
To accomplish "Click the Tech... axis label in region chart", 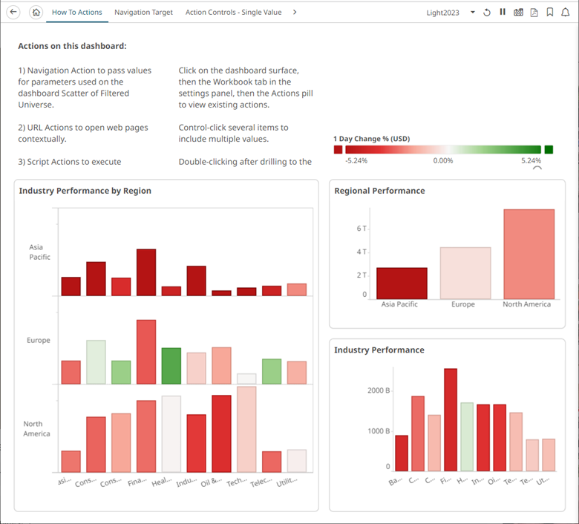I will (x=237, y=482).
